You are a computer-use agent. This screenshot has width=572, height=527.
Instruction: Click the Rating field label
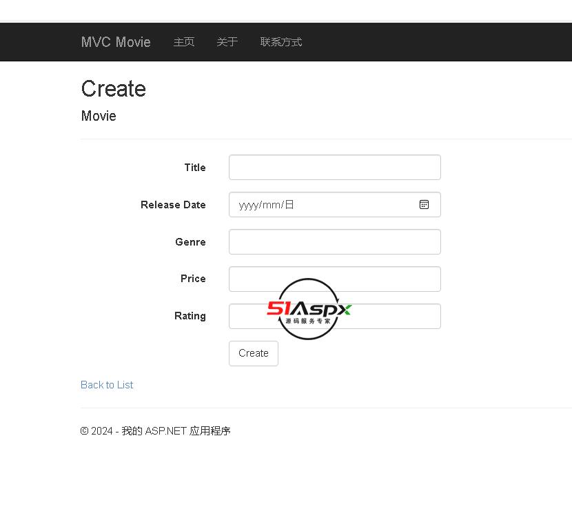pyautogui.click(x=190, y=316)
